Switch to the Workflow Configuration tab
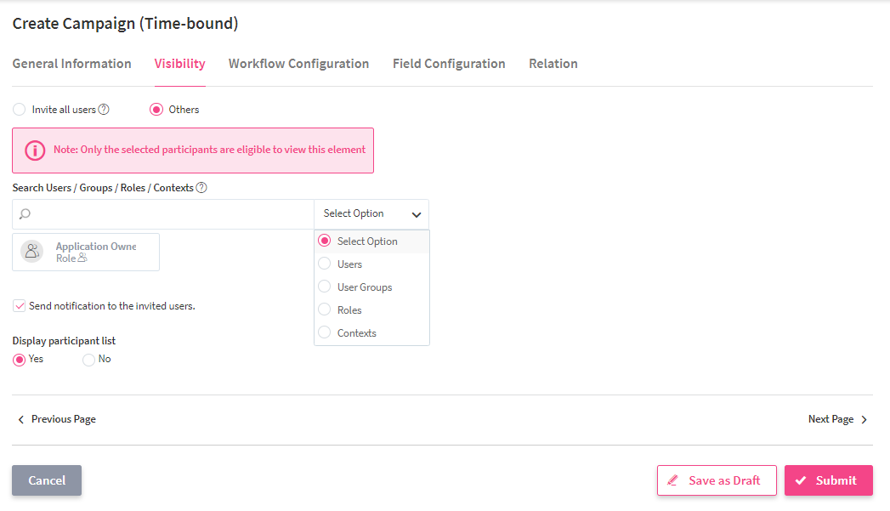The width and height of the screenshot is (890, 511). (298, 64)
